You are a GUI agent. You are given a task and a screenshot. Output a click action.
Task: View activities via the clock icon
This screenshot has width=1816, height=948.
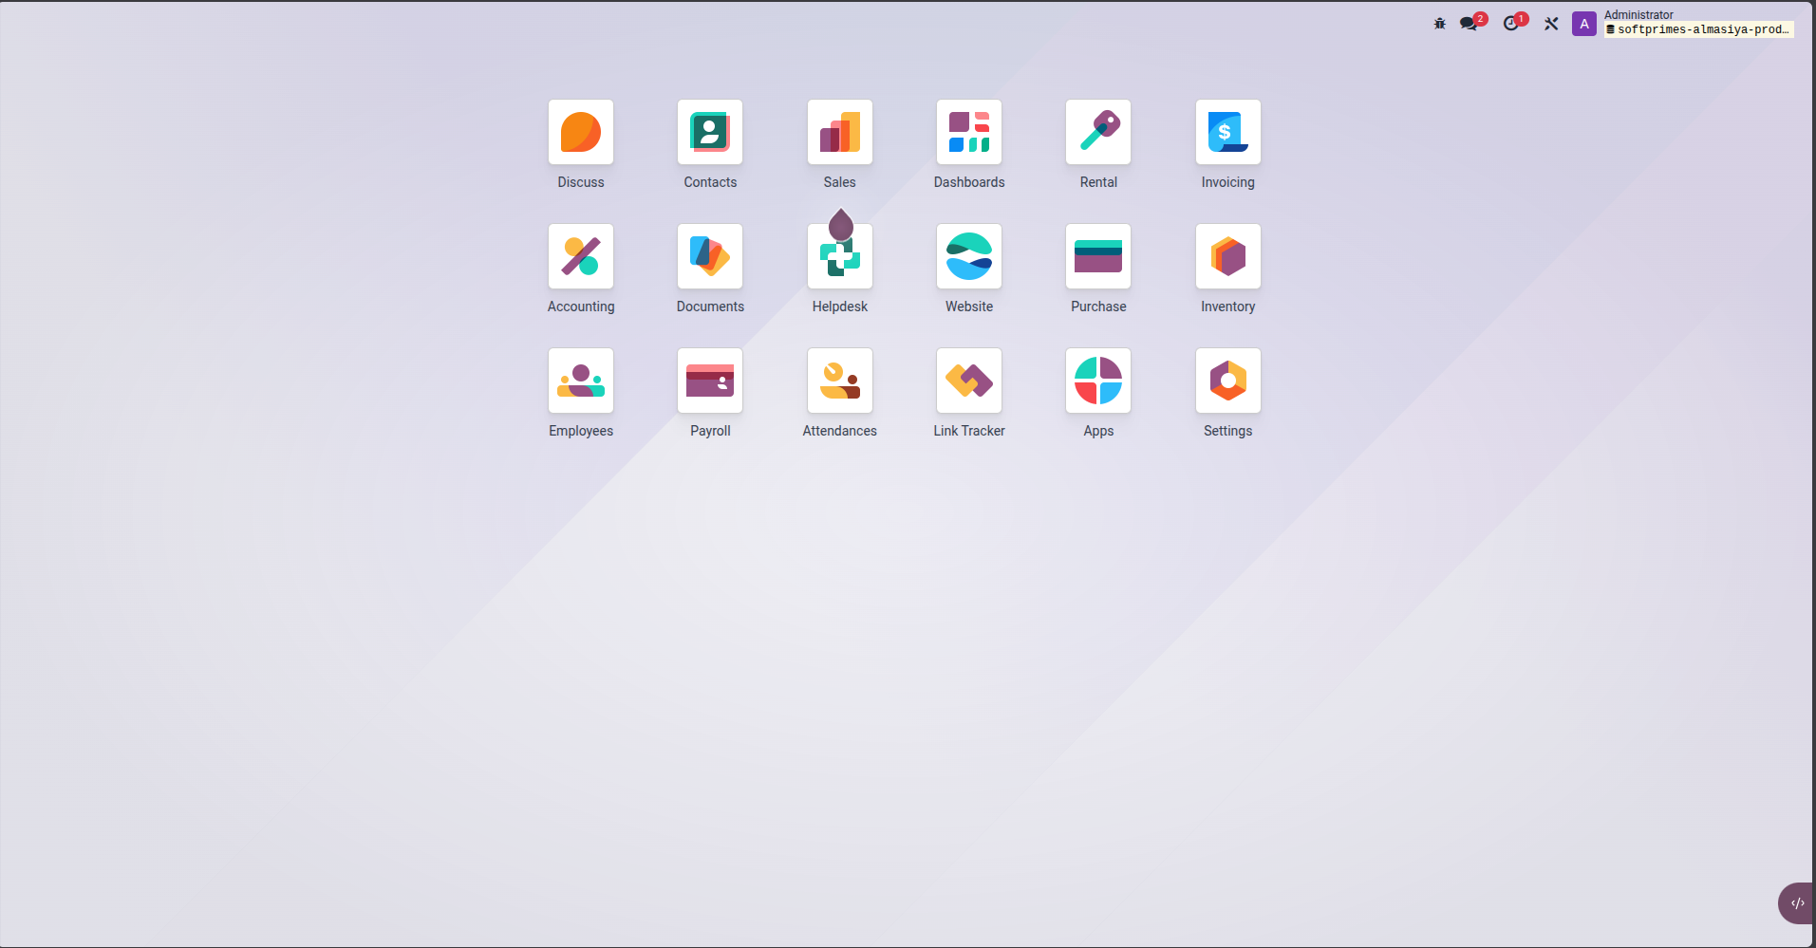[x=1512, y=23]
